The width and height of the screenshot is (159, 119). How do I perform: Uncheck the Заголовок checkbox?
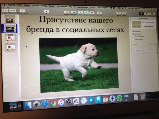(x=133, y=34)
